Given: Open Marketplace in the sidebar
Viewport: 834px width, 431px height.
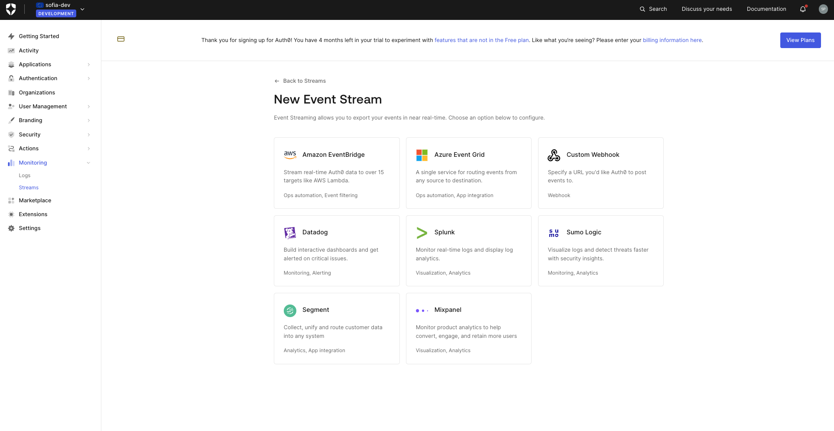Looking at the screenshot, I should 35,201.
